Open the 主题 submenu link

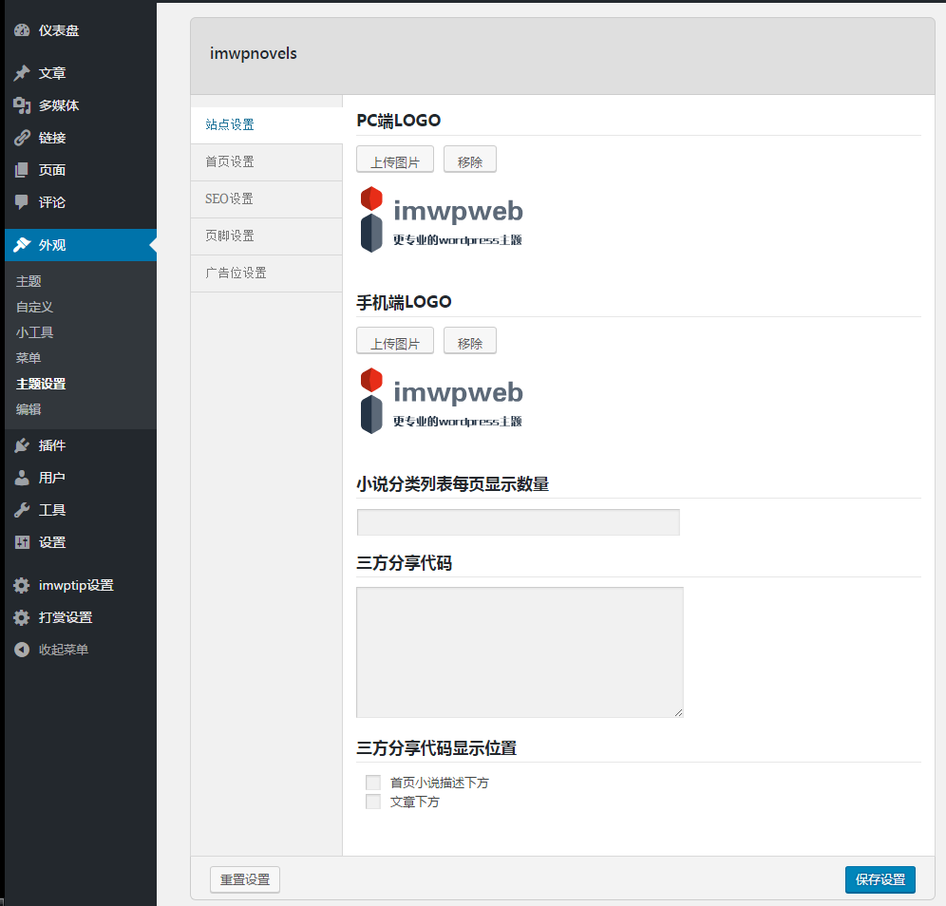click(28, 282)
